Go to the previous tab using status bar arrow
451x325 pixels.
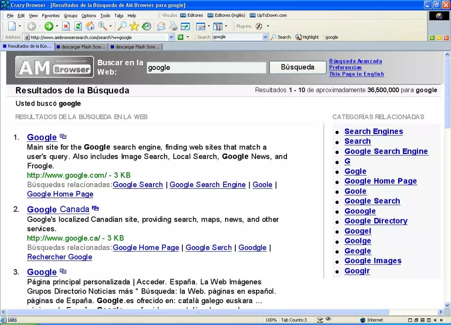[x=435, y=320]
